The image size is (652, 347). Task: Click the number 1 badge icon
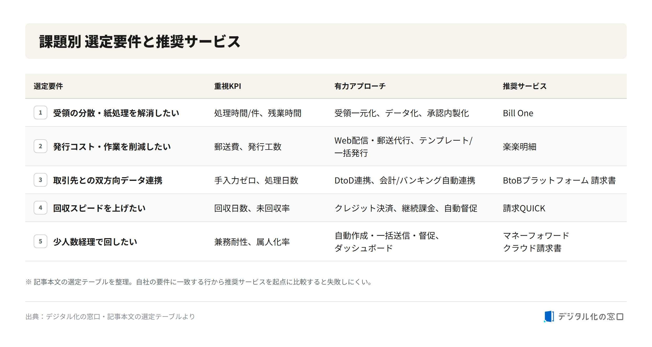coord(40,113)
